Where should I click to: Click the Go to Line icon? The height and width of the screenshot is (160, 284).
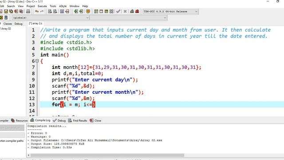point(67,12)
